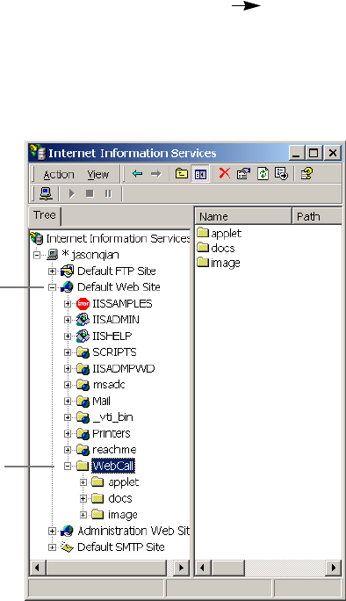Image resolution: width=346 pixels, height=601 pixels.
Task: Click the IISSAMPLES stop-sign icon
Action: pyautogui.click(x=83, y=303)
